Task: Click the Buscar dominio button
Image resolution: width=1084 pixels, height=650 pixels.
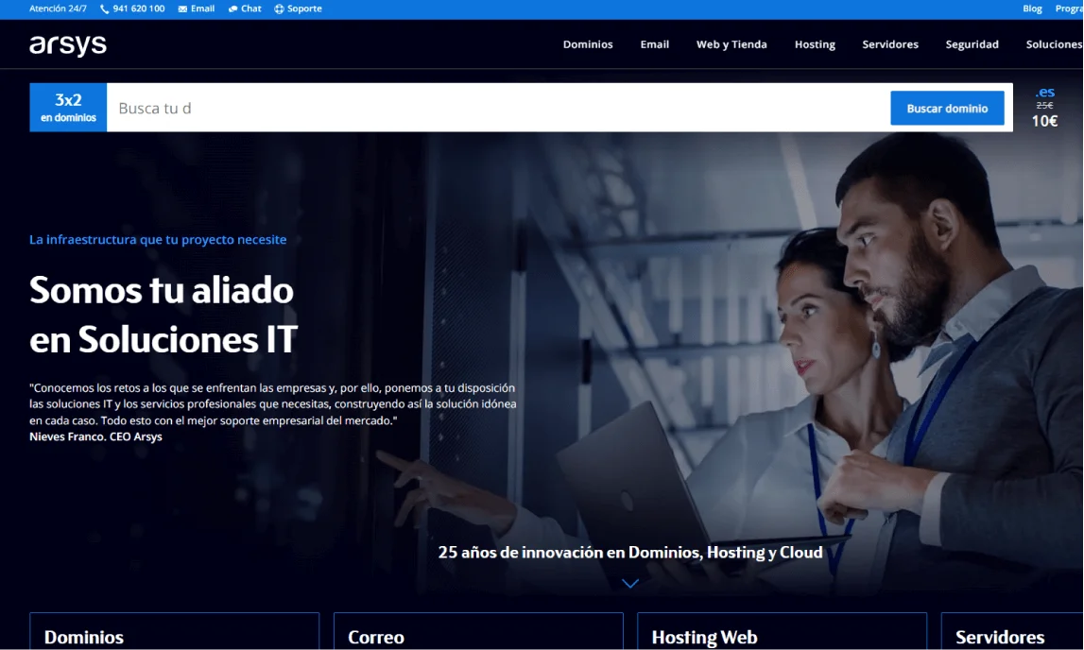Action: (x=947, y=109)
